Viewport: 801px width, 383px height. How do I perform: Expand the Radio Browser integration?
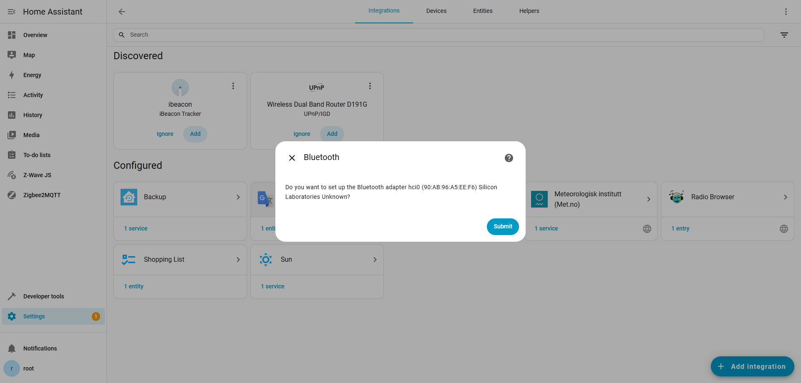[785, 197]
